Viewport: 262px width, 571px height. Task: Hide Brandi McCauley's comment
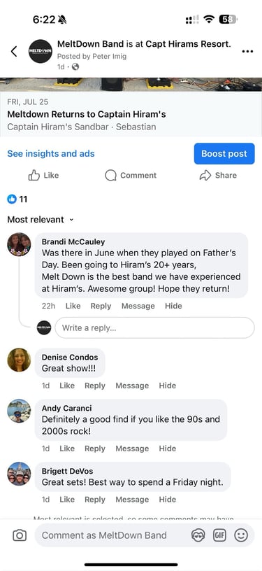173,306
